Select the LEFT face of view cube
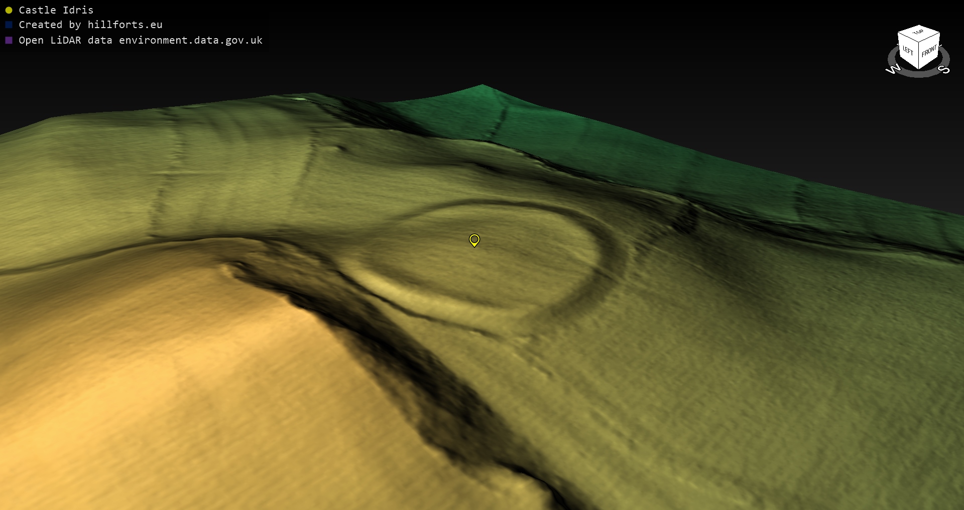Screen dimensions: 964x510 908,50
